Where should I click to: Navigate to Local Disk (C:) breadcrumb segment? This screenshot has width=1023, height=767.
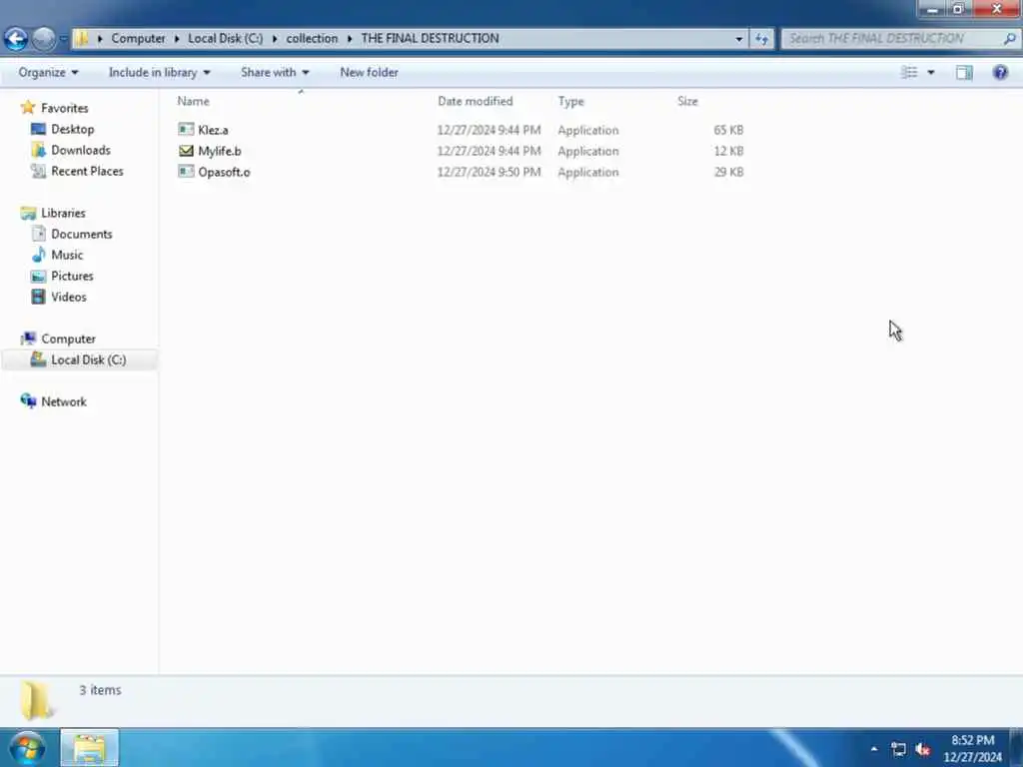pyautogui.click(x=225, y=39)
